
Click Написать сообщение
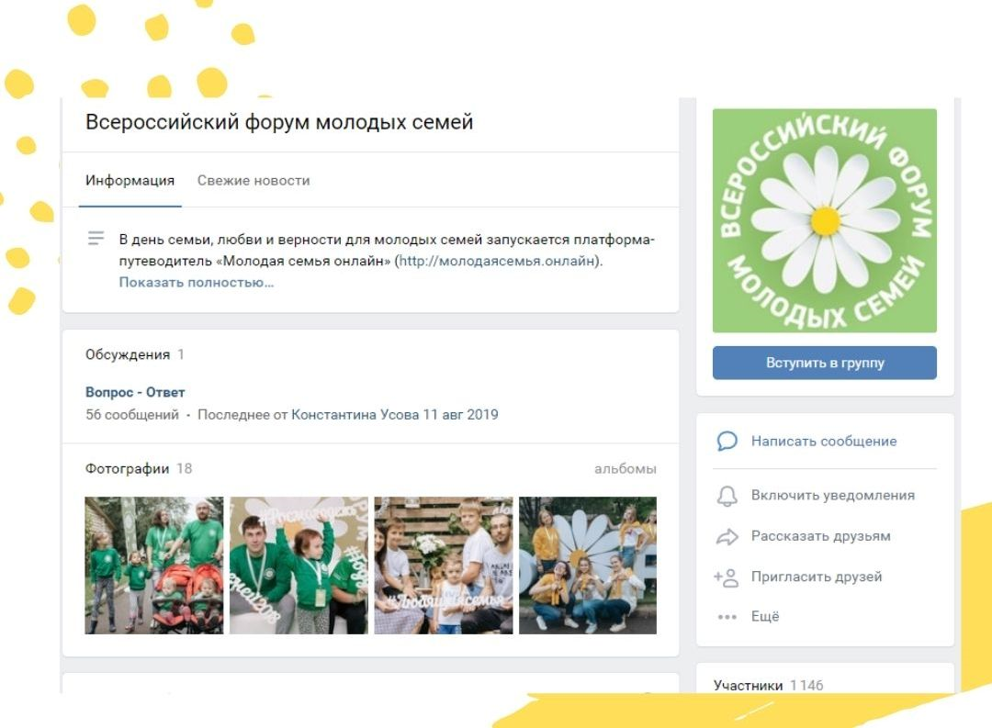click(x=824, y=441)
